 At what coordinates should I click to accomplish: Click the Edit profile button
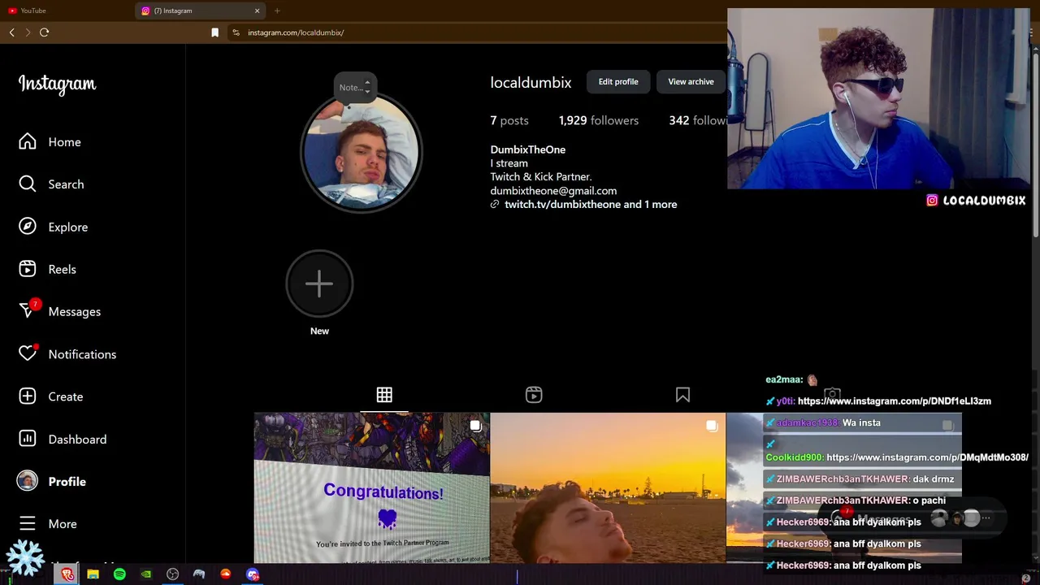pyautogui.click(x=618, y=81)
